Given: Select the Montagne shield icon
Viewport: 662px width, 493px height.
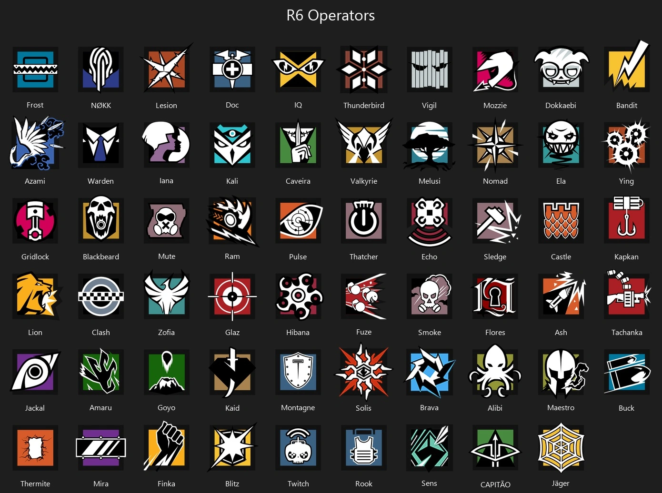Looking at the screenshot, I should tap(298, 372).
